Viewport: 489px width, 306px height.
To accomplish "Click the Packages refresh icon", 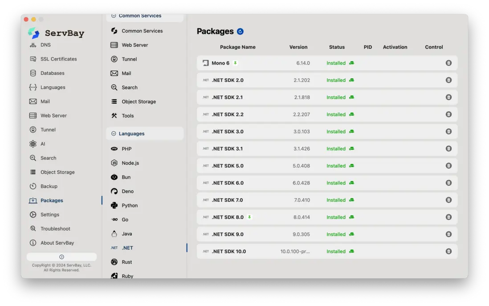I will tap(240, 32).
